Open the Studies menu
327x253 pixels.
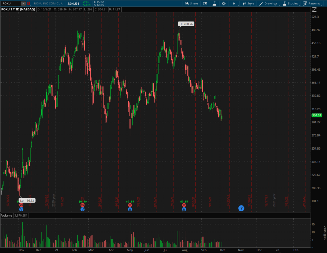tap(290, 4)
